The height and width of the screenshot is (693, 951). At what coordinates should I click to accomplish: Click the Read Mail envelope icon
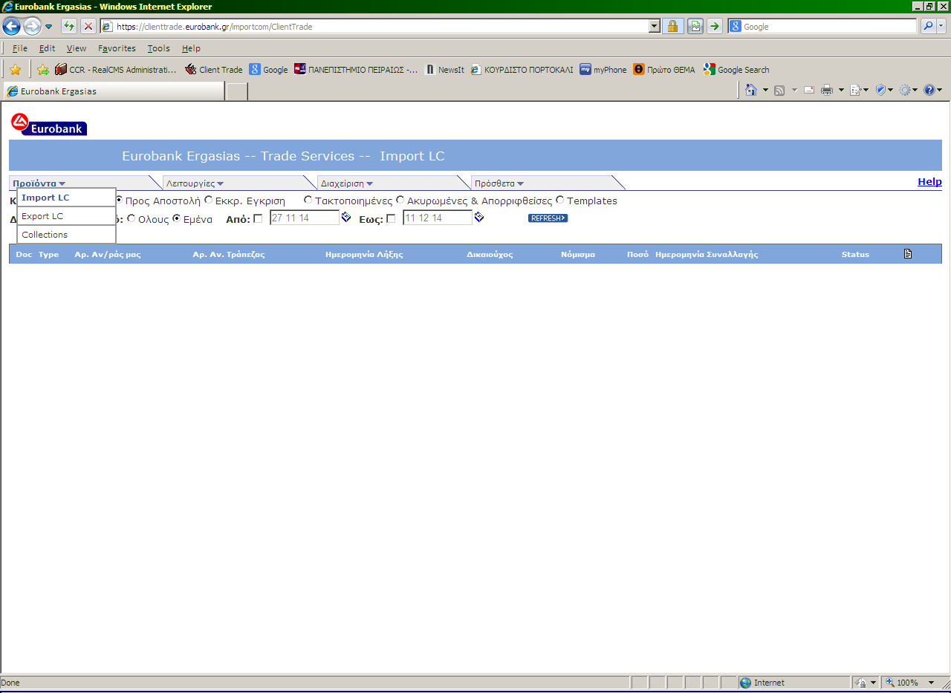809,90
